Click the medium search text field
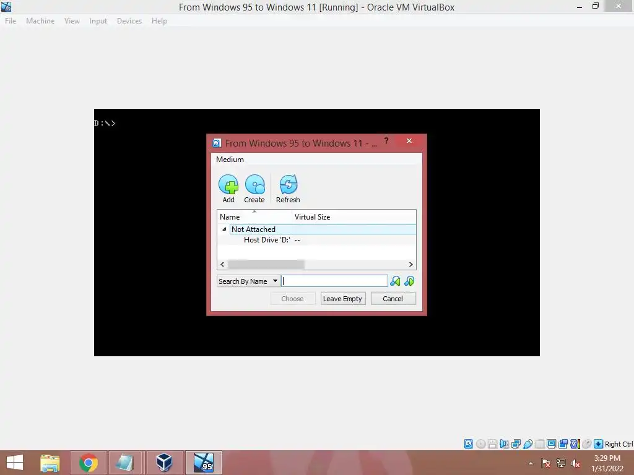This screenshot has width=634, height=475. pos(334,281)
